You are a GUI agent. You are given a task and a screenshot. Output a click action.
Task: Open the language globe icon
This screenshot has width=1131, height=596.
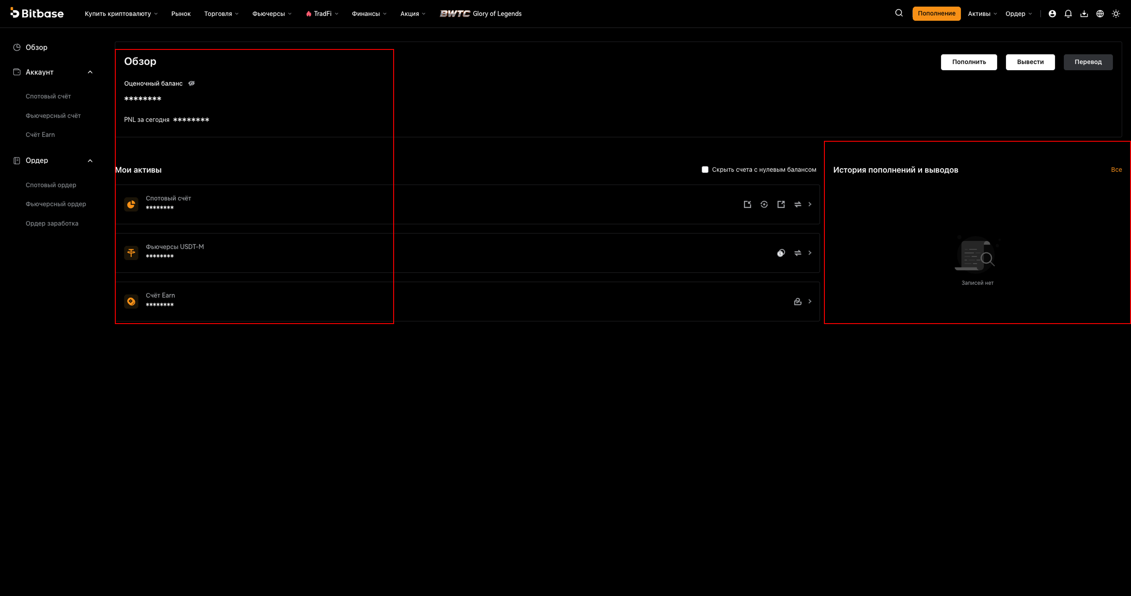[x=1100, y=14]
